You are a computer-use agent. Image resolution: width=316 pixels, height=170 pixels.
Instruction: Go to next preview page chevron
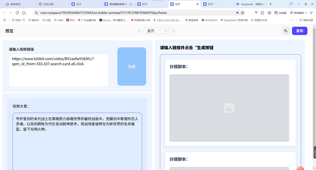click(x=173, y=31)
